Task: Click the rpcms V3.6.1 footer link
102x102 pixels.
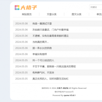Action: point(70,95)
